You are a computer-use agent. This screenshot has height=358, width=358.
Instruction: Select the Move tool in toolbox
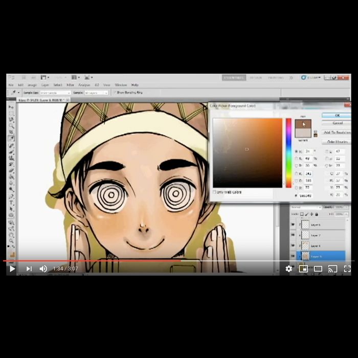[11, 107]
